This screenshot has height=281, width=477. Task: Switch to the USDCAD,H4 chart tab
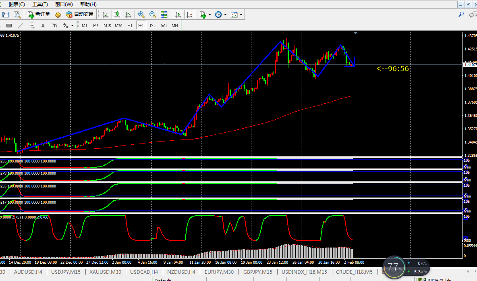[x=144, y=272]
